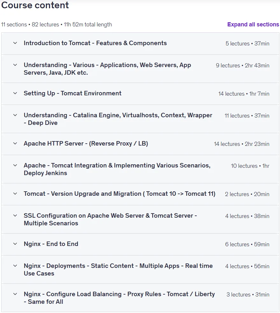This screenshot has width=280, height=313.
Task: Click the 3 lectures 31min label
Action: click(248, 295)
